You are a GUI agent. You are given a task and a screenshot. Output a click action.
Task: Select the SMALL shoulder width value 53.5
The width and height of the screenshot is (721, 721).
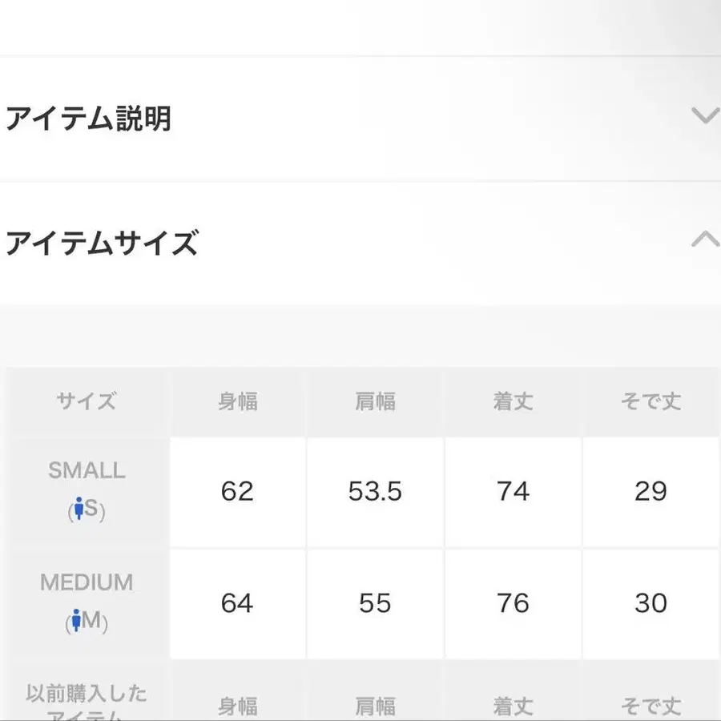tap(375, 491)
